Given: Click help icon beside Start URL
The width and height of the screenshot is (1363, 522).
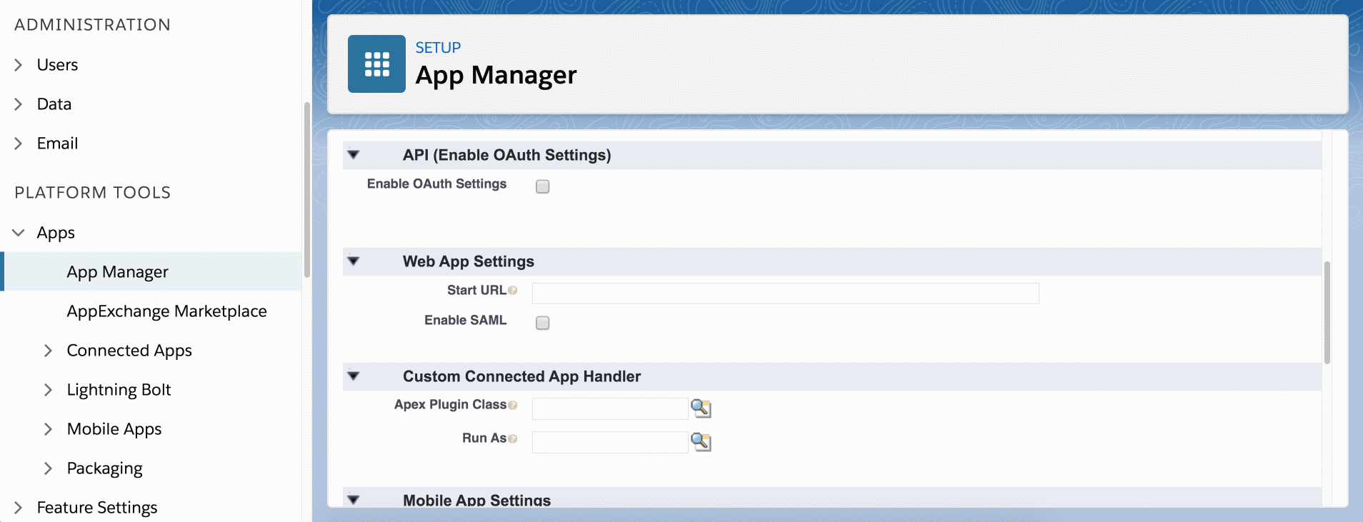Looking at the screenshot, I should 513,291.
